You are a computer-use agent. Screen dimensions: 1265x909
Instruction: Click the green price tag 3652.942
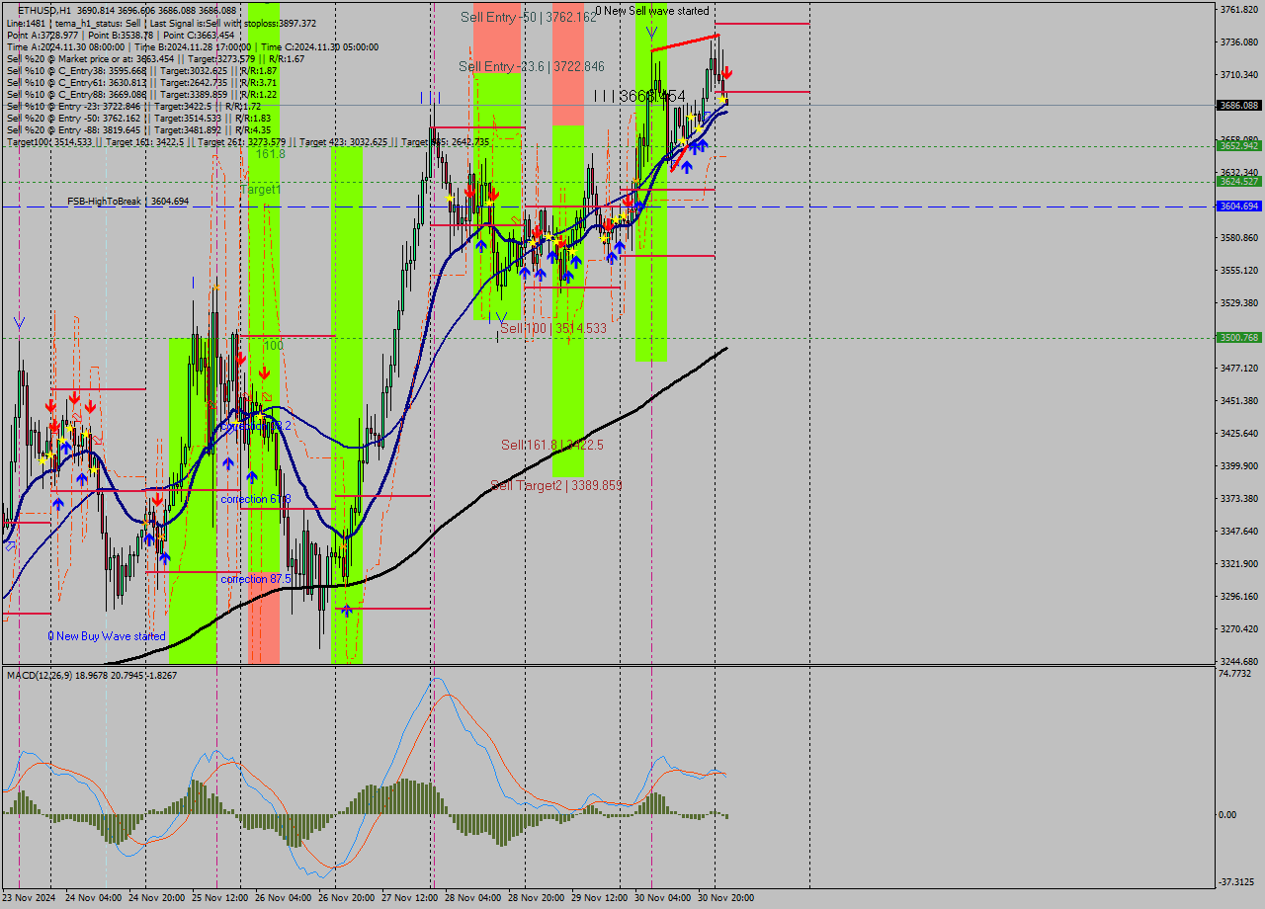click(x=1239, y=145)
